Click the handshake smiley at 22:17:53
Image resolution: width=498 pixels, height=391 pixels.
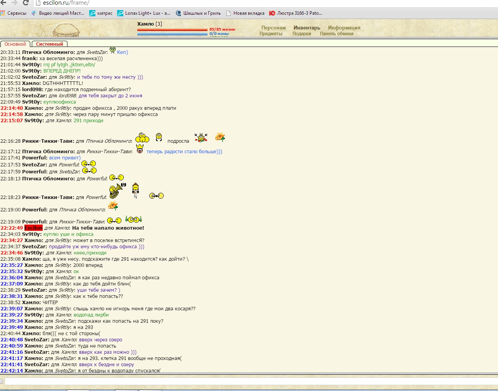point(88,164)
